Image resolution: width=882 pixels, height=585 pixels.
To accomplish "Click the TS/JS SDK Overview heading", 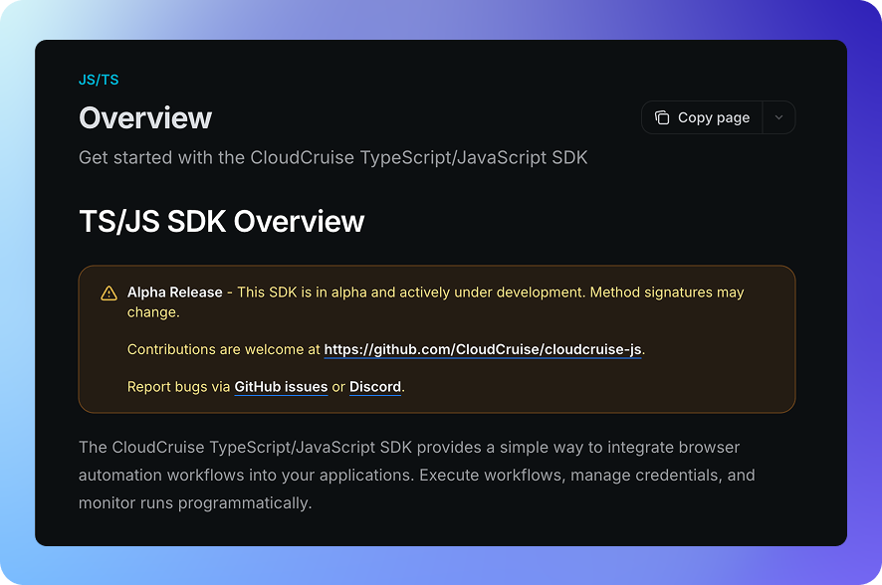I will coord(222,221).
